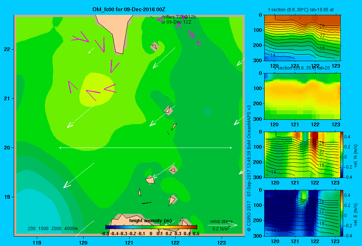Click the 'vel. N (m/s)' axis label
Screen dimensions: 362x246
(355, 156)
